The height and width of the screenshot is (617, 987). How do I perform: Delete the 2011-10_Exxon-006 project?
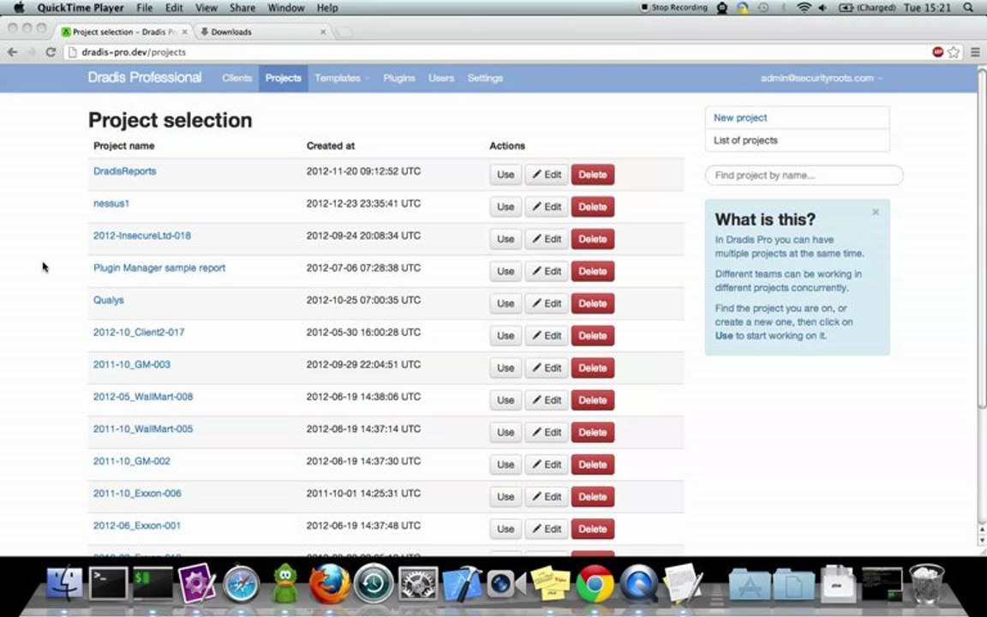(x=592, y=497)
